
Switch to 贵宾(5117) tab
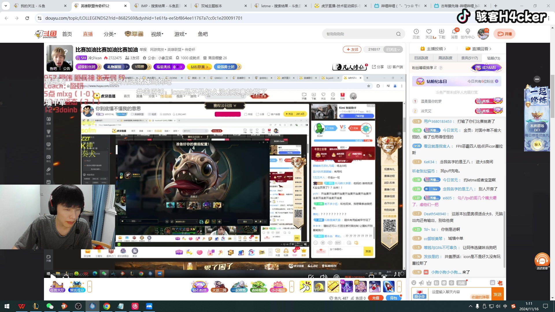point(469,58)
